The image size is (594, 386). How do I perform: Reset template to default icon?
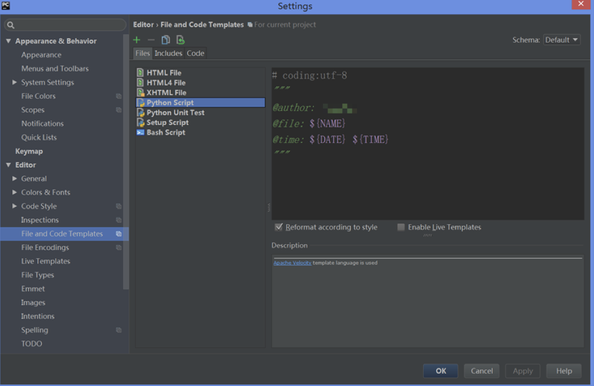pyautogui.click(x=181, y=40)
